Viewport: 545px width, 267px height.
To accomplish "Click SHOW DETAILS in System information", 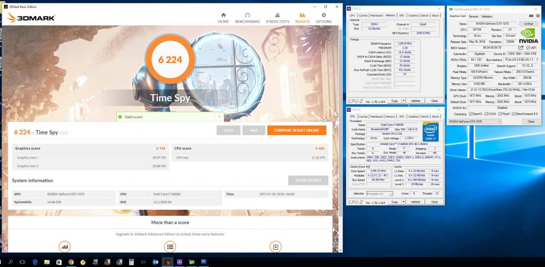I will (308, 180).
